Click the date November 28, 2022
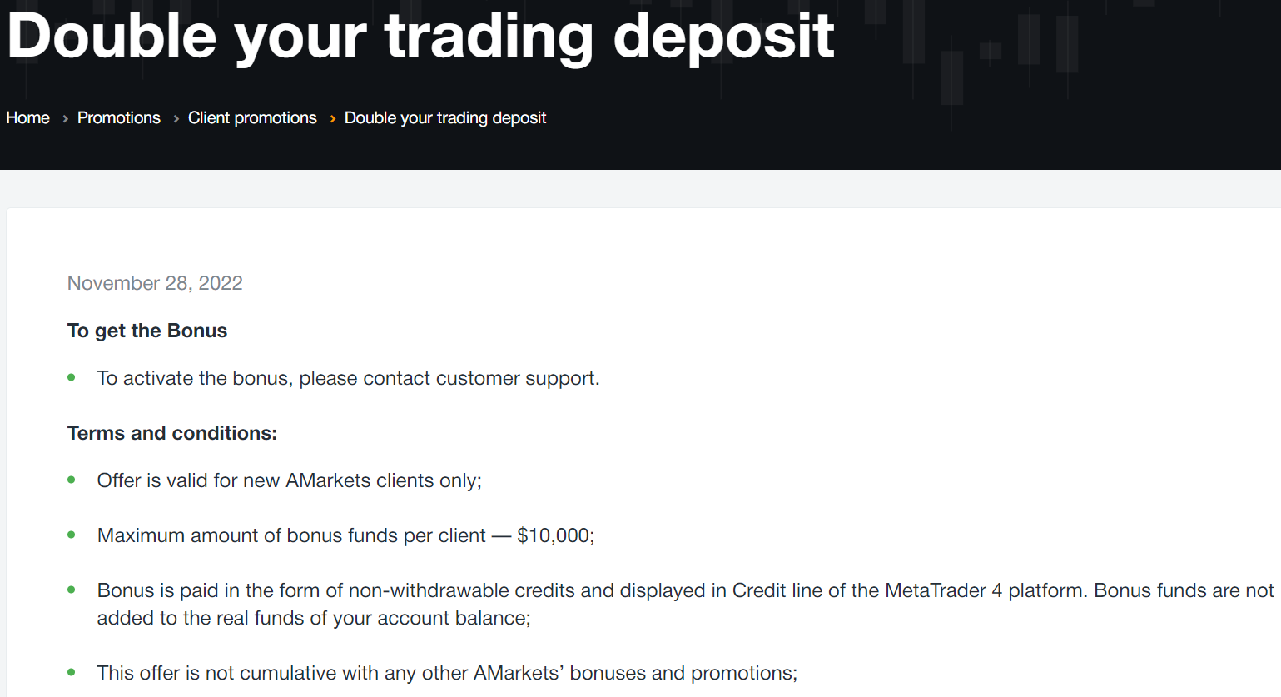The width and height of the screenshot is (1281, 697). click(x=155, y=283)
